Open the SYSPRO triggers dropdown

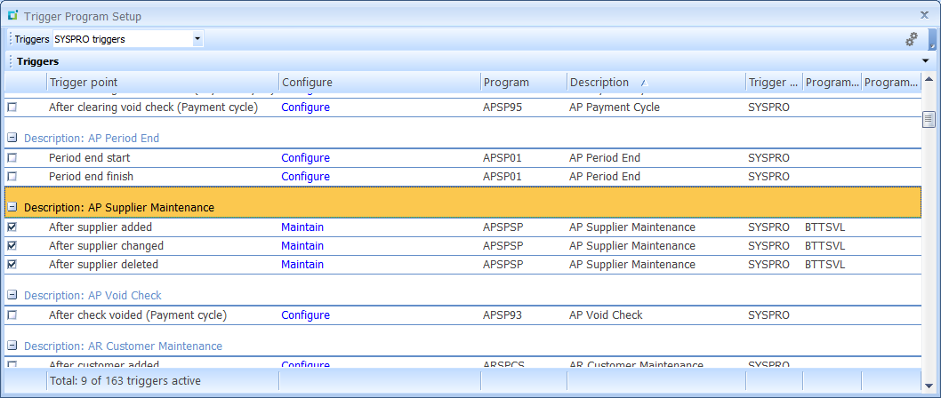tap(197, 39)
